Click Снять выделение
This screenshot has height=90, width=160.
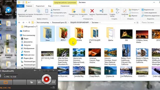149,13
